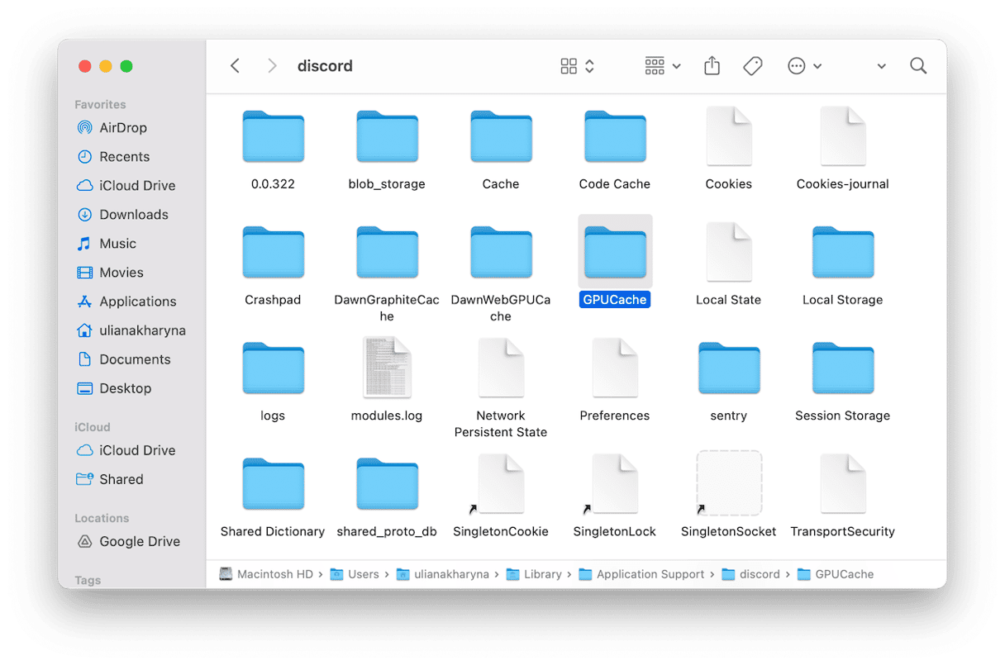Open the More actions ellipsis menu
Image resolution: width=1005 pixels, height=665 pixels.
(804, 66)
